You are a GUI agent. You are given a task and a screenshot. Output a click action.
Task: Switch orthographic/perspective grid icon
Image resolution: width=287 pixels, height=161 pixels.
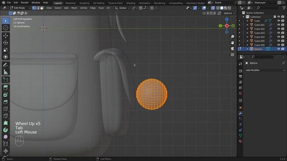pos(232,55)
